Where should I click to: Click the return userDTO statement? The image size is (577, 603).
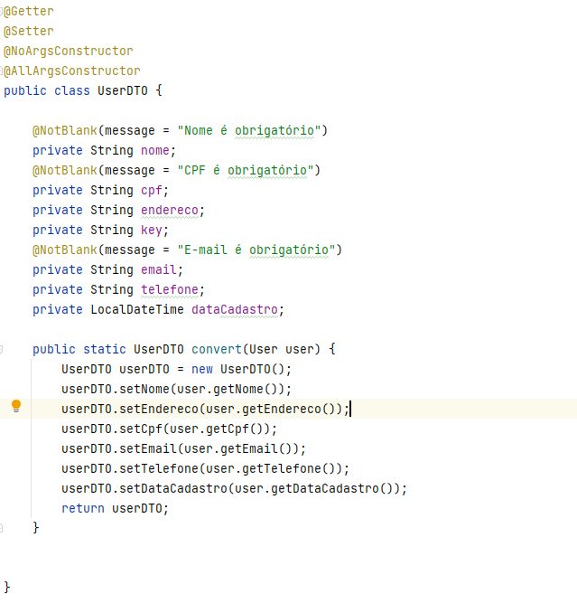(116, 508)
